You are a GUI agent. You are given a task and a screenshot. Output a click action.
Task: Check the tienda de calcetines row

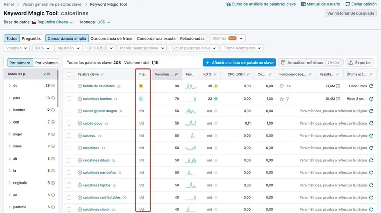69,86
